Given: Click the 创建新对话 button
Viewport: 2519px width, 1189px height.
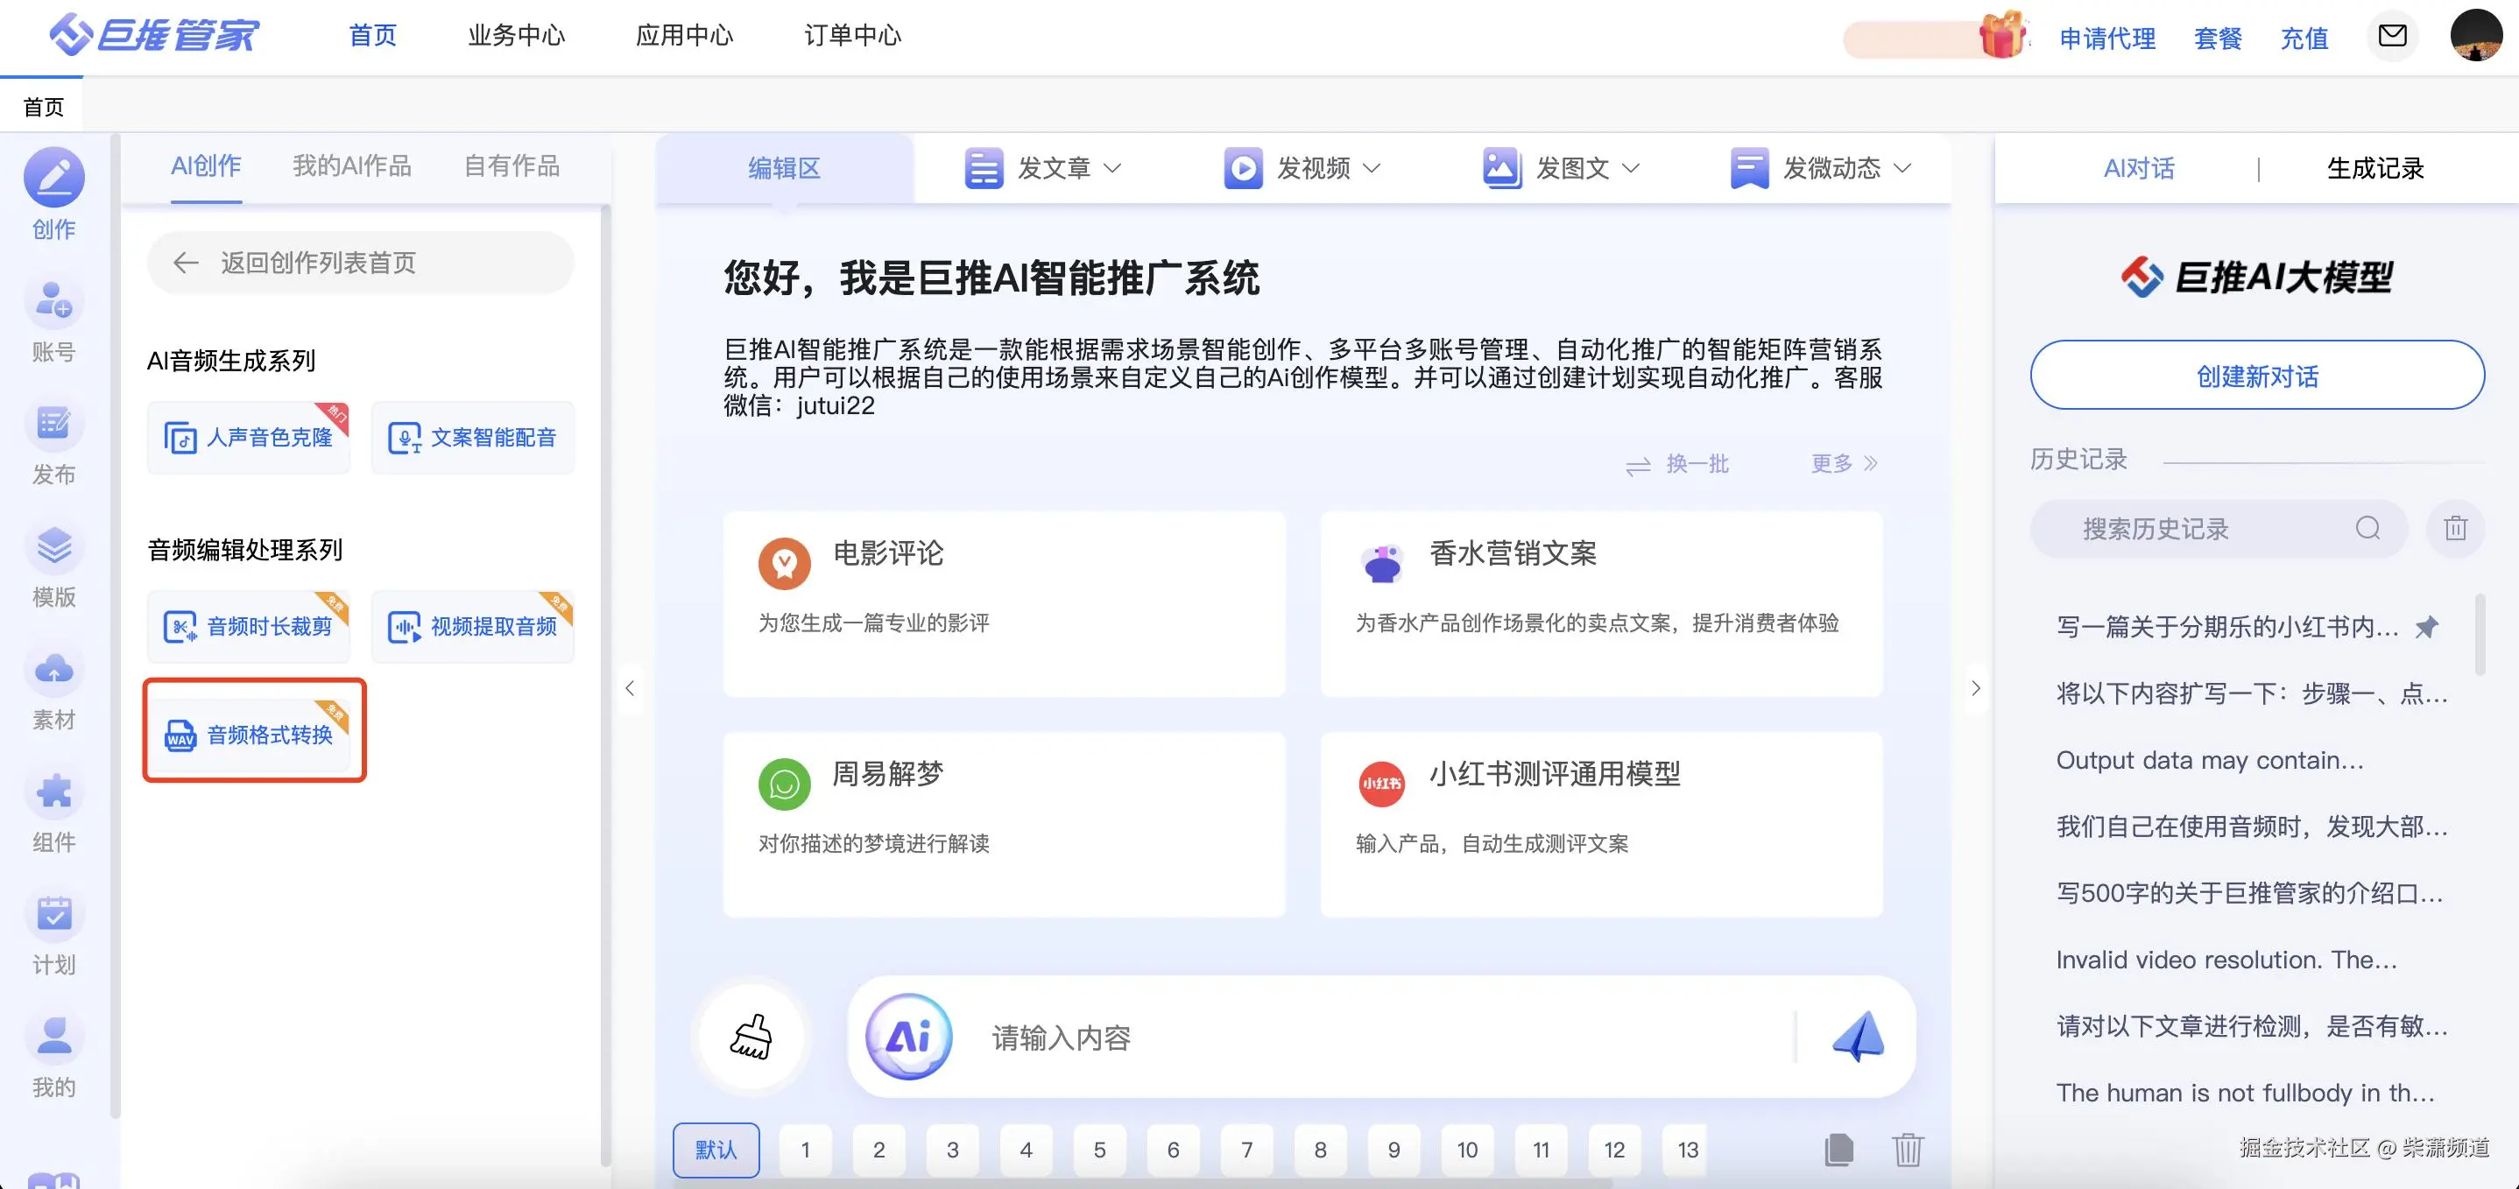Looking at the screenshot, I should (x=2257, y=376).
